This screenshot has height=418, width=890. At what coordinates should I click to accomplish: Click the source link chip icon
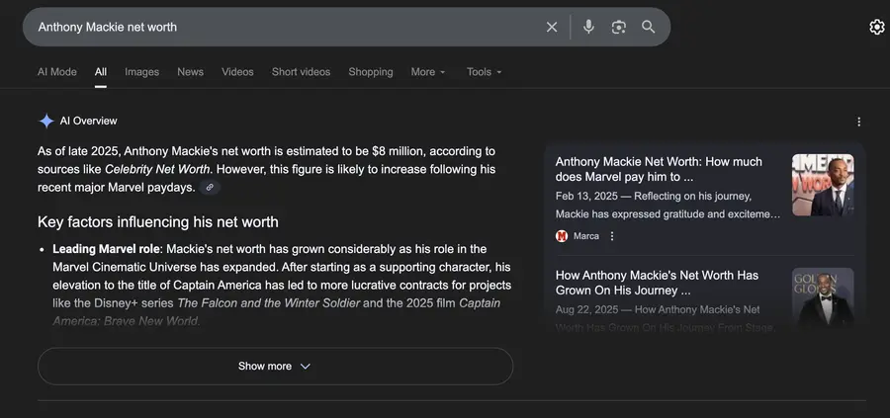coord(210,188)
